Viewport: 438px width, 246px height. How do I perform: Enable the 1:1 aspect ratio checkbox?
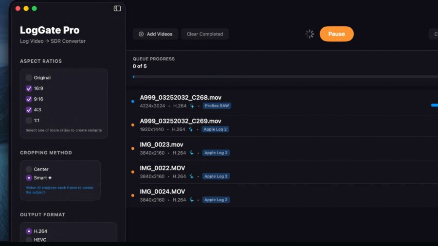click(29, 121)
